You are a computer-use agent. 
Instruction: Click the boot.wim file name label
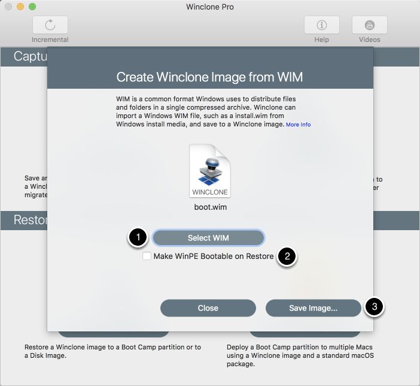pos(210,207)
